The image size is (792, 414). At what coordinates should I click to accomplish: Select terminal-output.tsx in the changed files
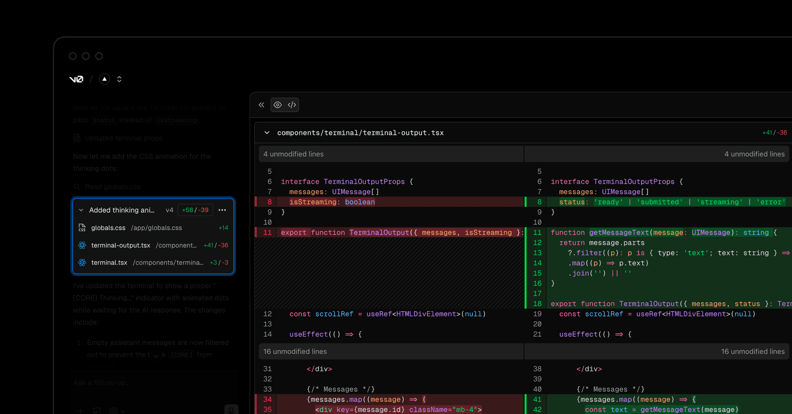(x=120, y=245)
